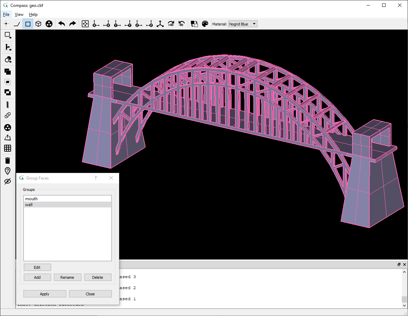This screenshot has width=408, height=316.
Task: Click the grid mesh tool icon
Action: [x=8, y=148]
